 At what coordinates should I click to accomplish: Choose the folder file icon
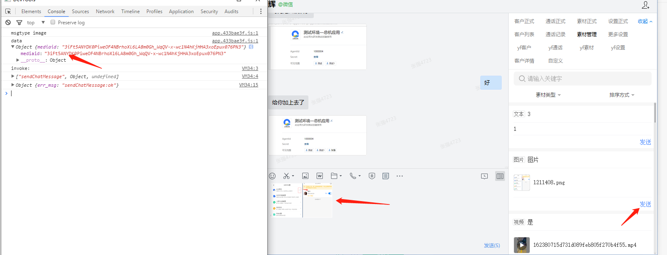(334, 176)
